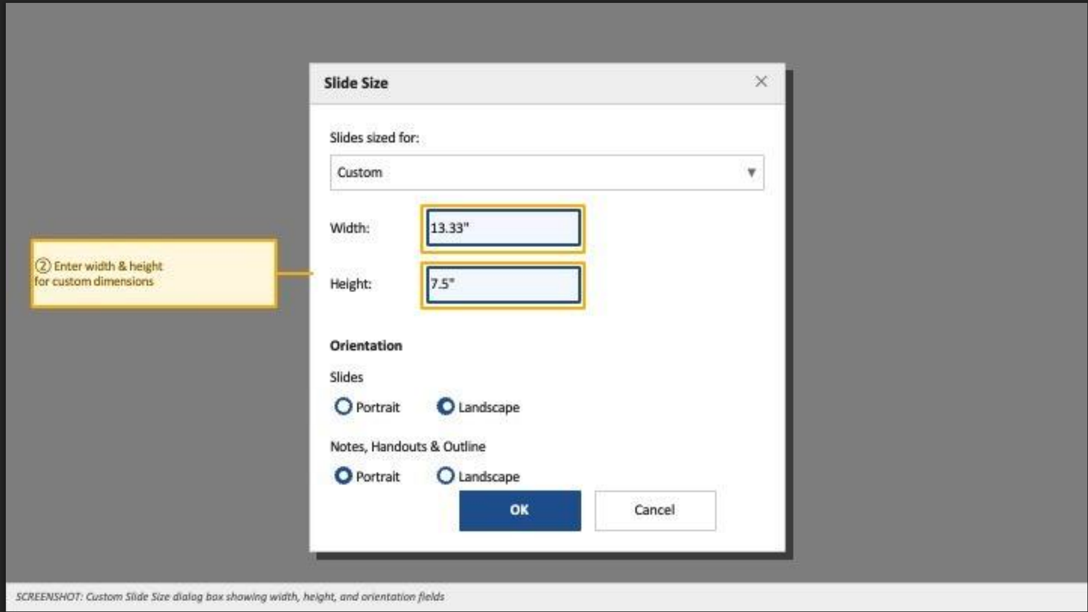Close the Slide Size dialog
Image resolution: width=1088 pixels, height=612 pixels.
[x=761, y=82]
